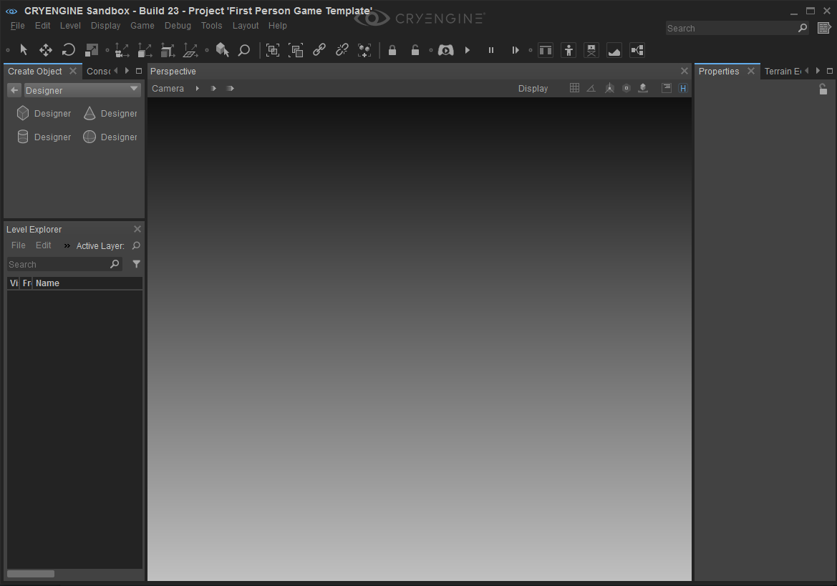Go back in Create Object panel
Image resolution: width=837 pixels, height=586 pixels.
(x=14, y=90)
